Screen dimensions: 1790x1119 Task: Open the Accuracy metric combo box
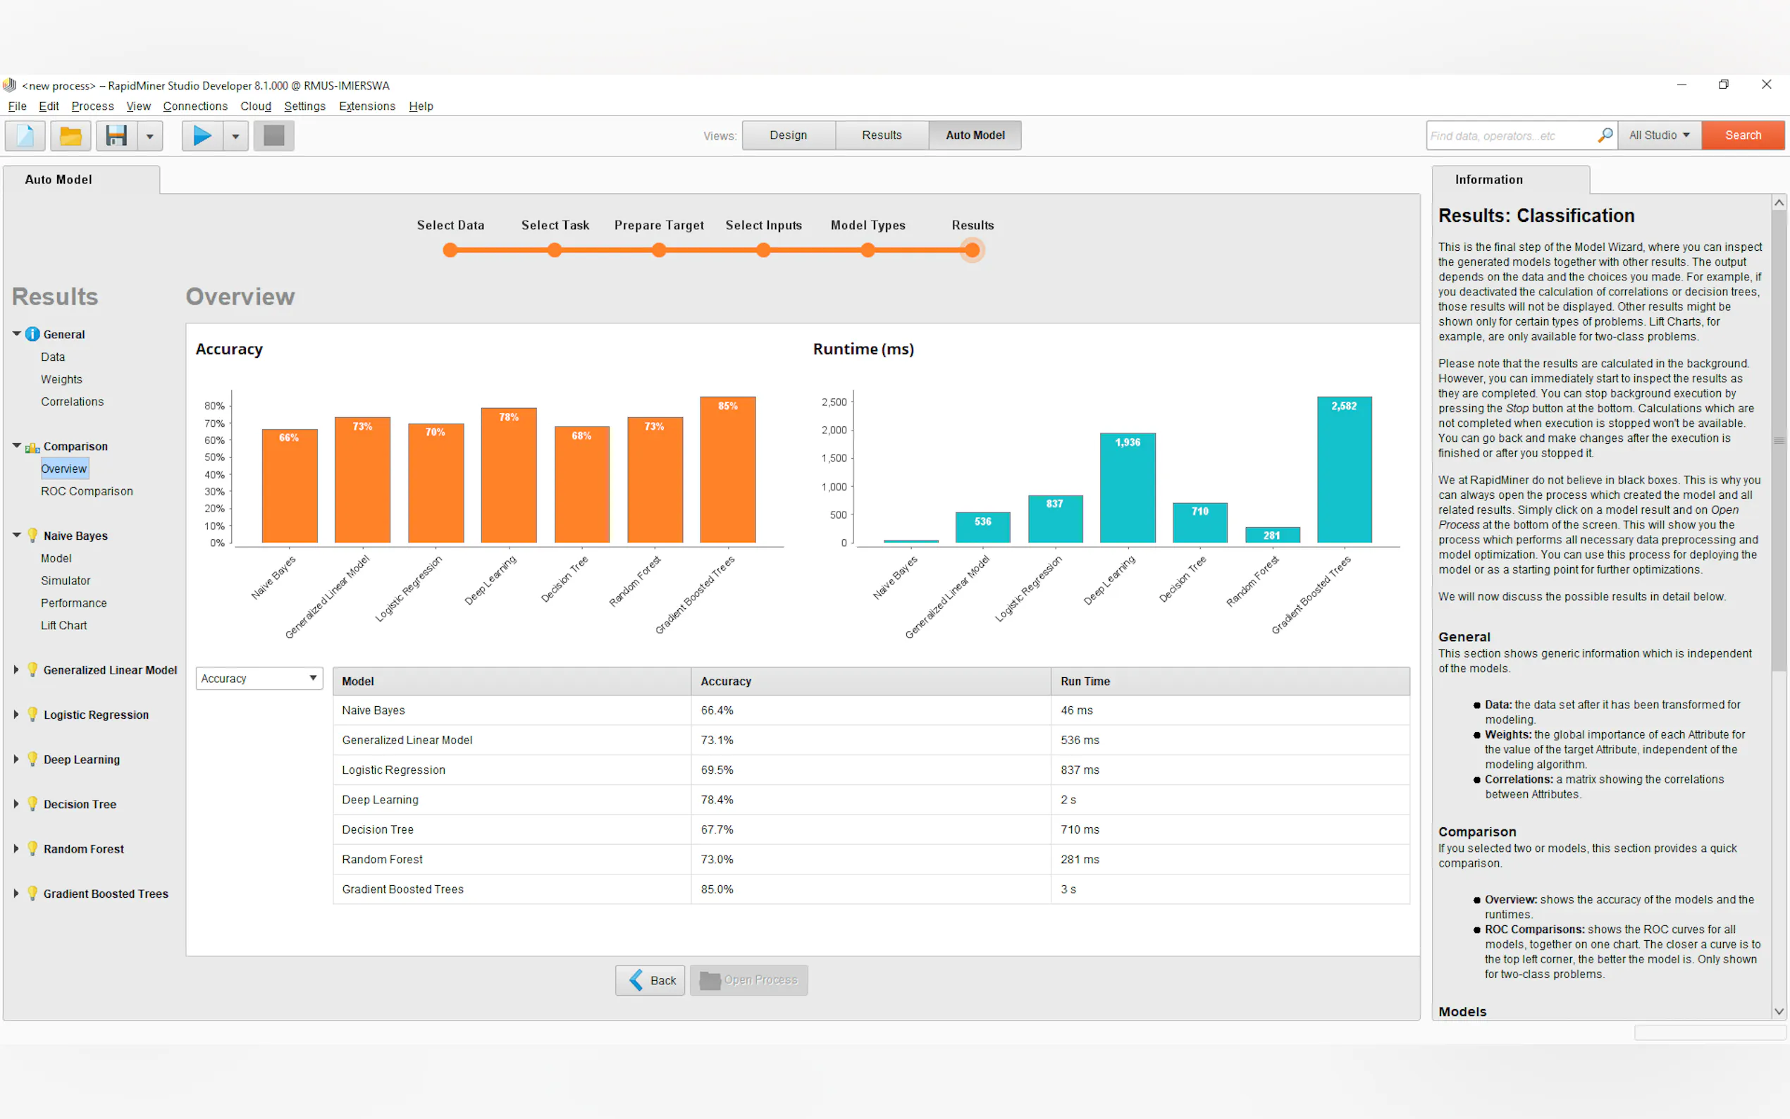tap(259, 678)
